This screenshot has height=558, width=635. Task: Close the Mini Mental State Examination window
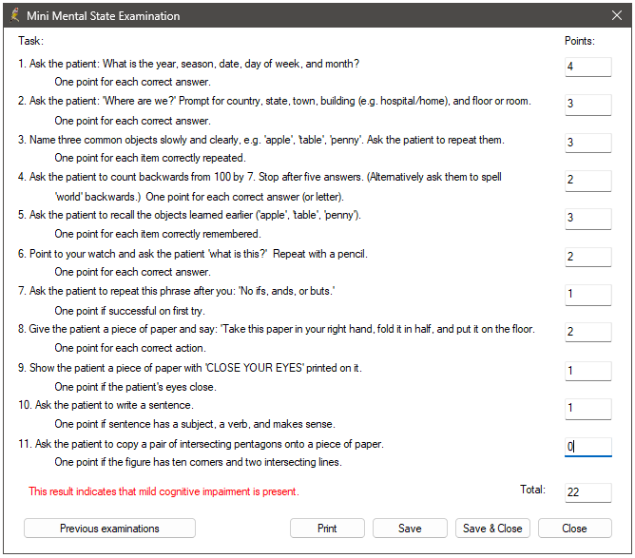click(x=616, y=15)
